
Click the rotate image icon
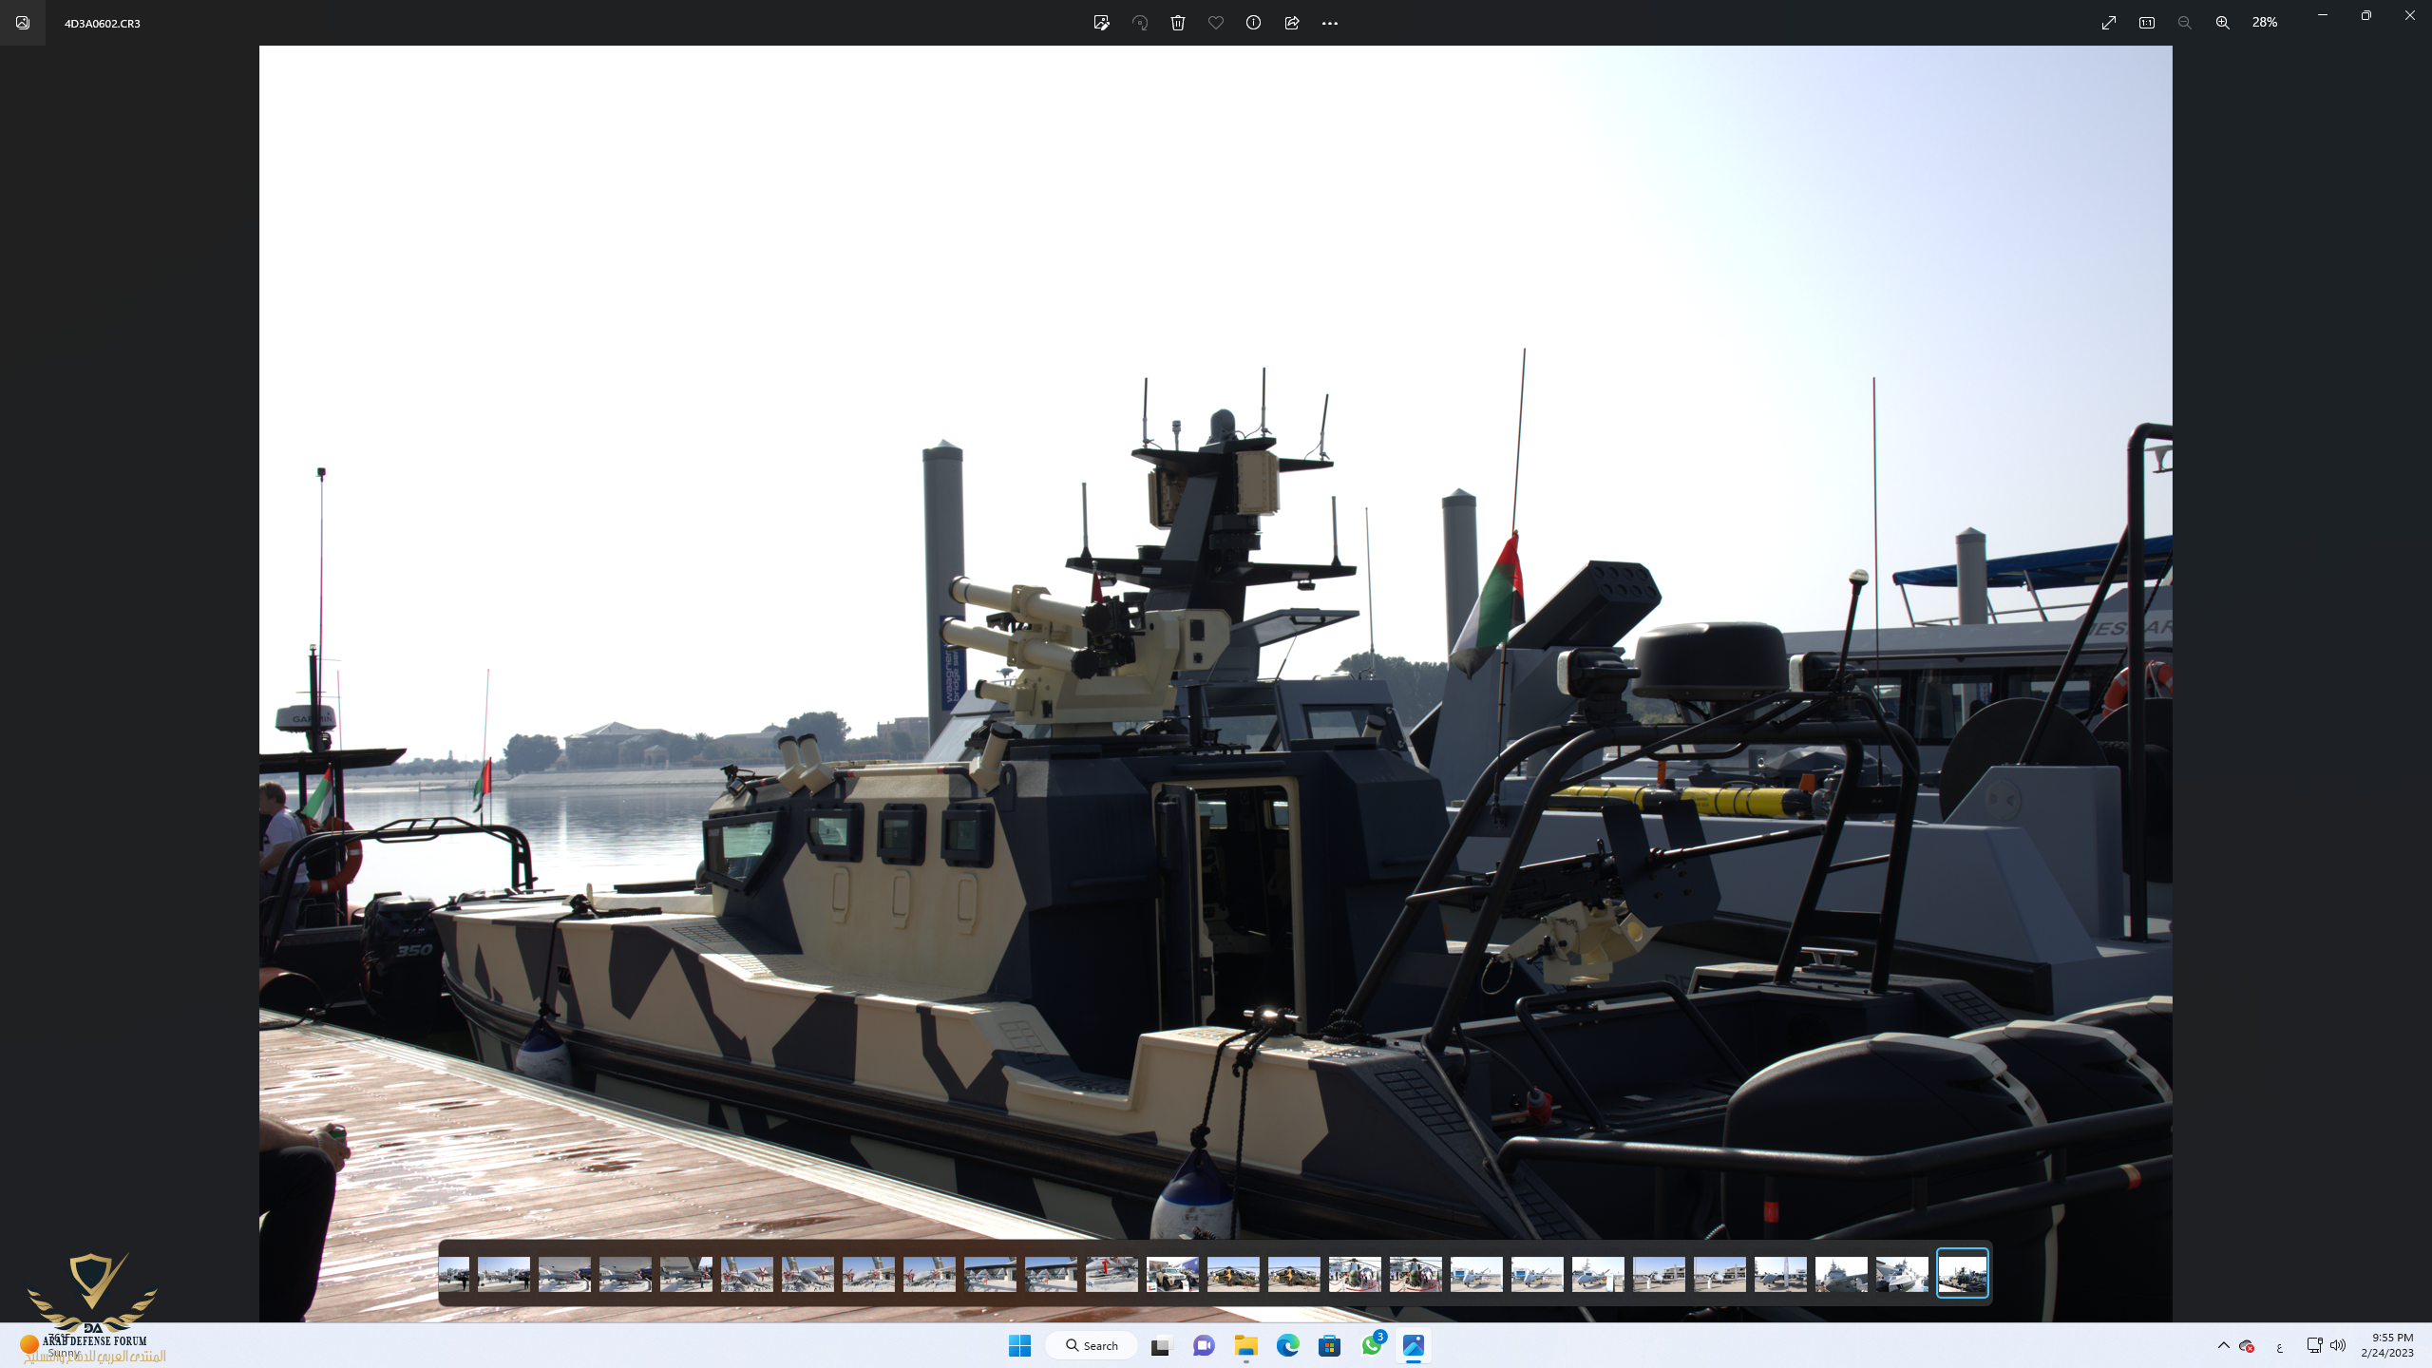coord(1140,23)
